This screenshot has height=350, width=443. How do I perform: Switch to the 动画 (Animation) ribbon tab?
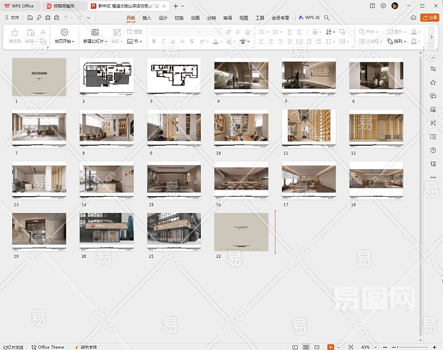(x=196, y=18)
